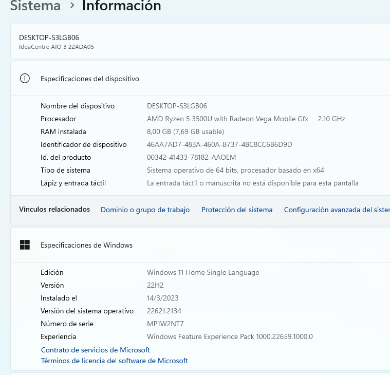Click the breadcrumb chevron after Sistema

[x=72, y=5]
